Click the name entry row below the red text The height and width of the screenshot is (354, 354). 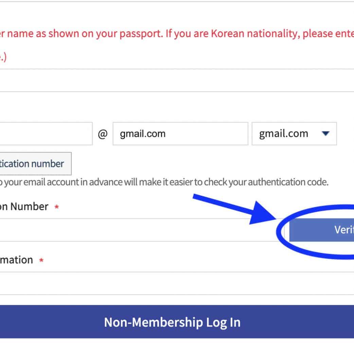pos(170,81)
